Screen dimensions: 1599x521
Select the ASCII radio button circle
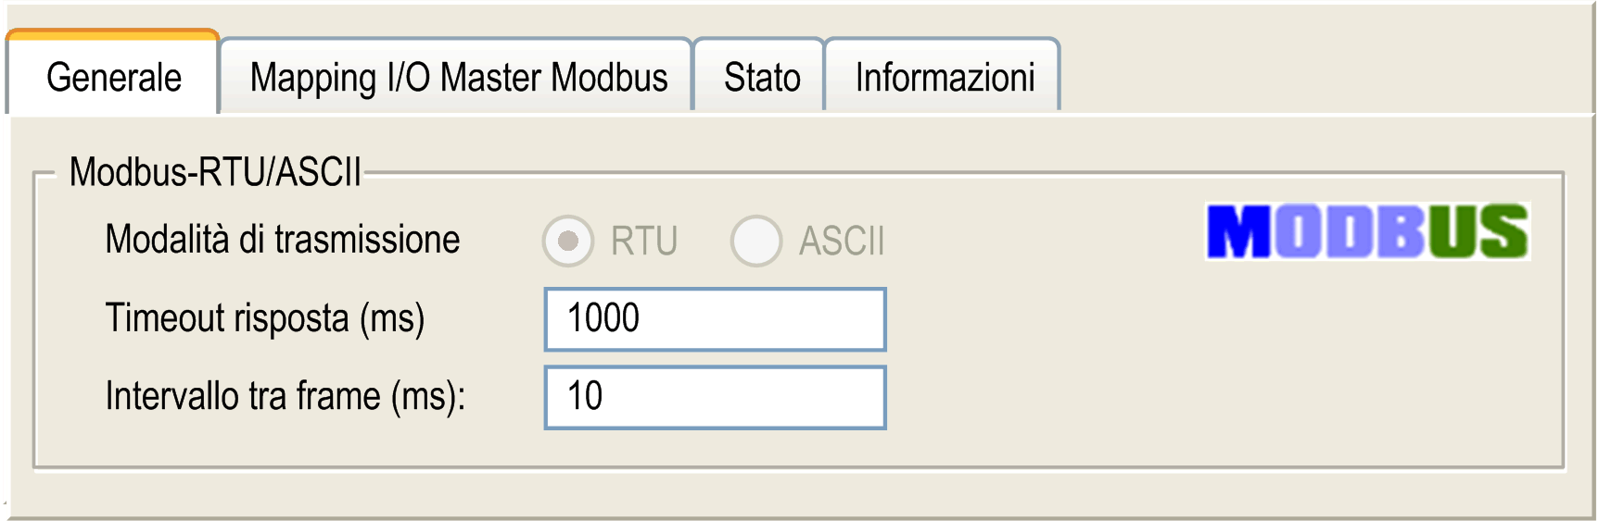pyautogui.click(x=756, y=242)
